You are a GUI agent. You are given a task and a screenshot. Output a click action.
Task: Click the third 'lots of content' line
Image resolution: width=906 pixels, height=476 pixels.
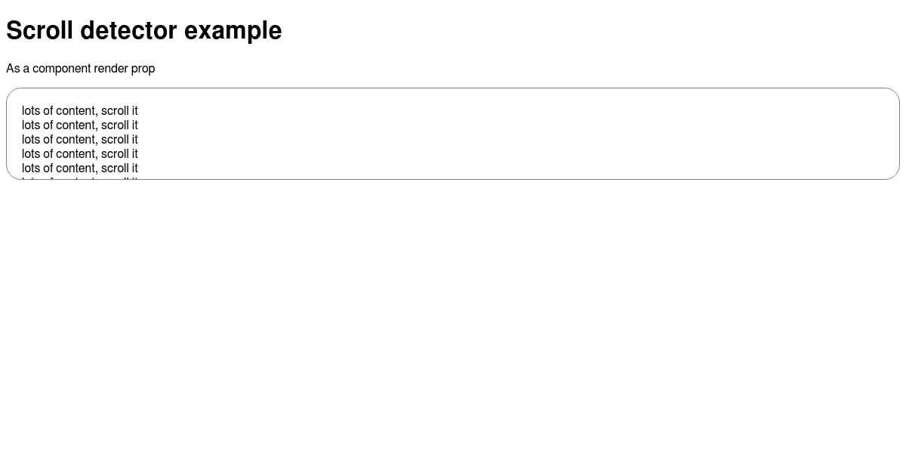pyautogui.click(x=80, y=140)
